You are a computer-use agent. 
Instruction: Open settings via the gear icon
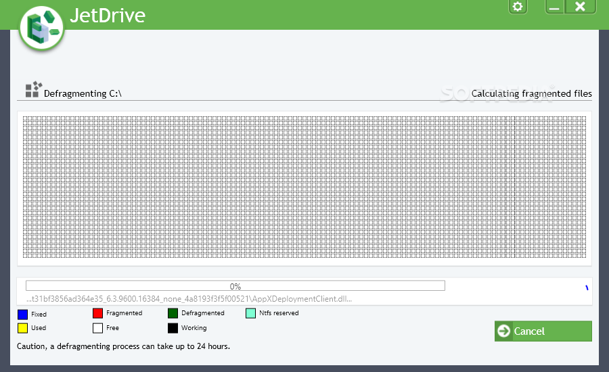click(518, 7)
